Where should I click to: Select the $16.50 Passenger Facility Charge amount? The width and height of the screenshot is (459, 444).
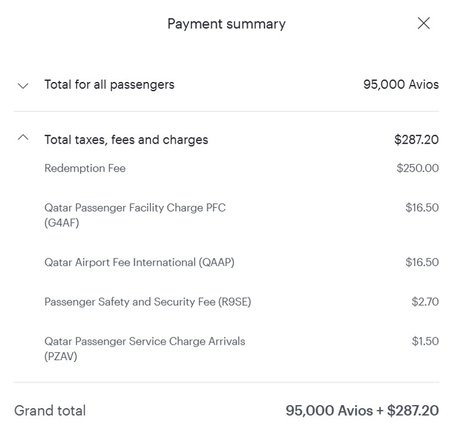[x=422, y=208]
